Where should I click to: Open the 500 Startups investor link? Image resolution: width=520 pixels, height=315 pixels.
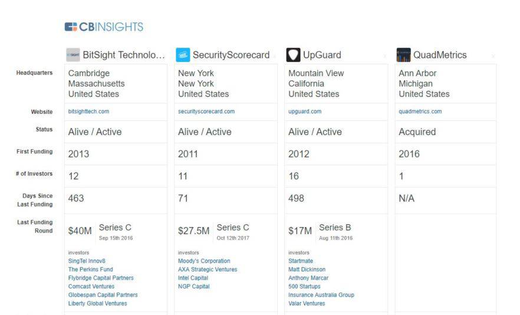pos(304,287)
